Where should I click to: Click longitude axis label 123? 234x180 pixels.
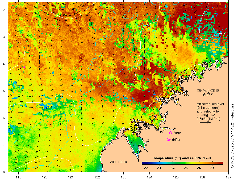tap(123, 177)
